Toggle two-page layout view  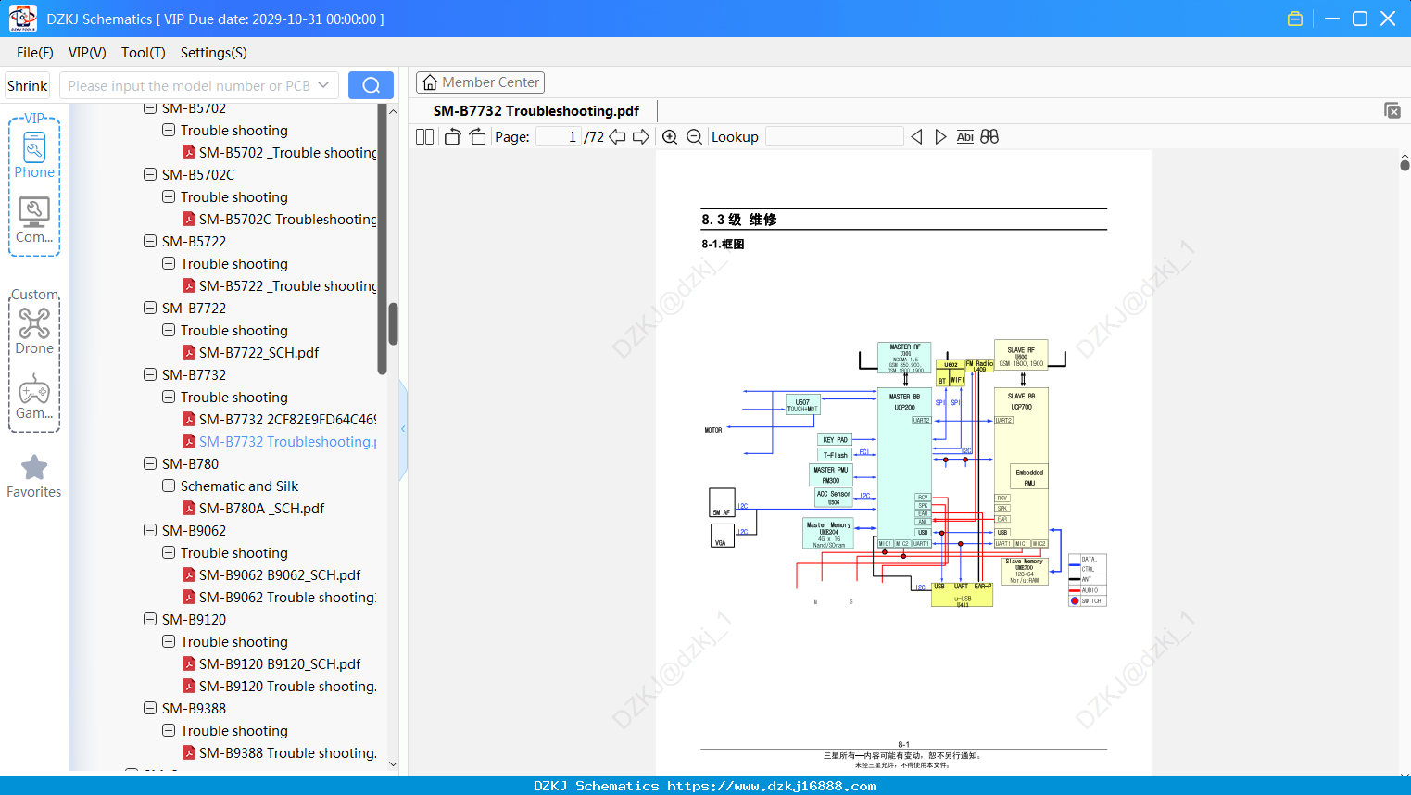click(x=424, y=137)
